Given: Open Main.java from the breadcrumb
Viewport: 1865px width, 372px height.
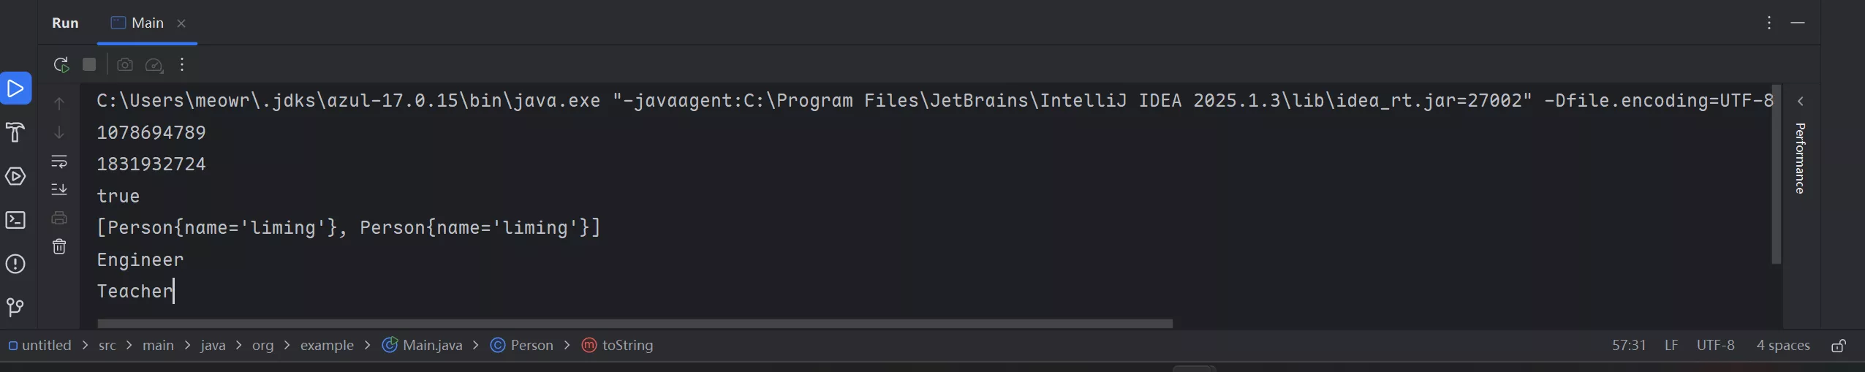Looking at the screenshot, I should pos(431,346).
